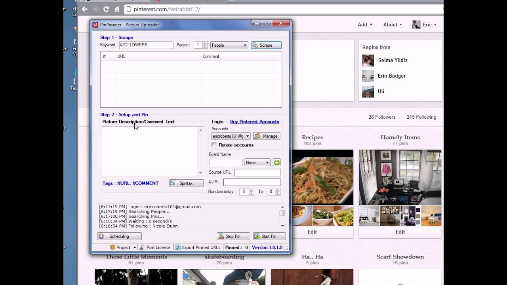Click the Start Pin button

[x=269, y=236]
